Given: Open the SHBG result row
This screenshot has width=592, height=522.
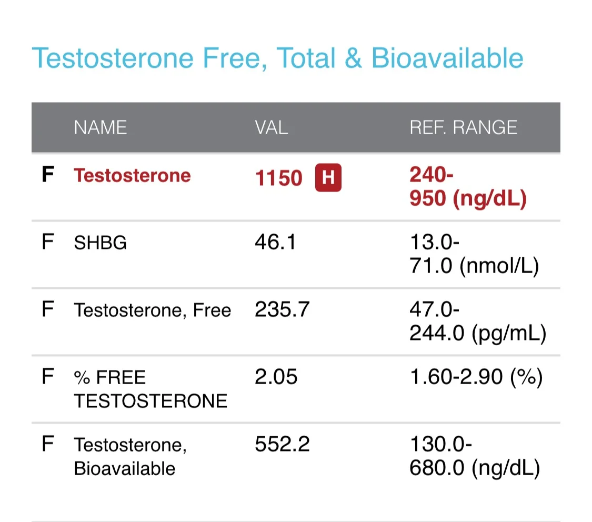Looking at the screenshot, I should pos(296,254).
